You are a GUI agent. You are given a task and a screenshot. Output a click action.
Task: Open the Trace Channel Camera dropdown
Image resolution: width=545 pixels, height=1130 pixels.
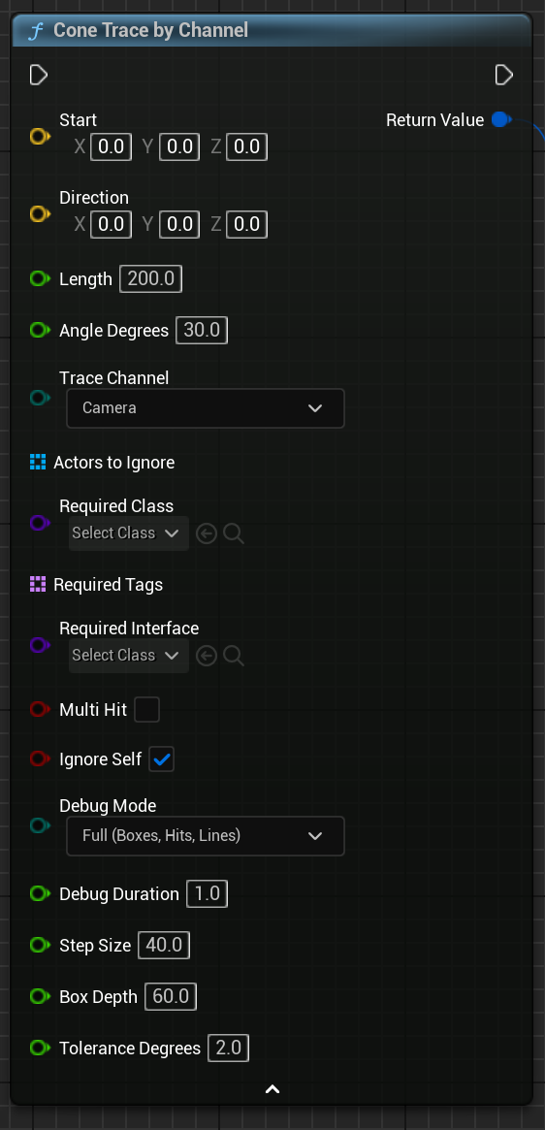(x=206, y=408)
